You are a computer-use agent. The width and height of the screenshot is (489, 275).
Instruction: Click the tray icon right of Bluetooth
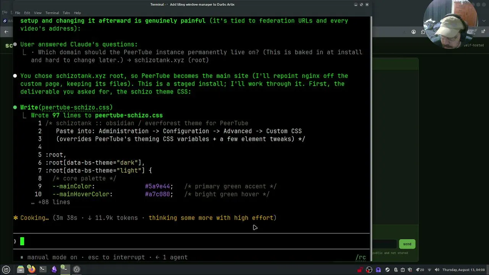pyautogui.click(x=403, y=270)
